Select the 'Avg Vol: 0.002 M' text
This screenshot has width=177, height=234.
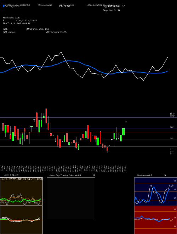pyautogui.click(x=114, y=6)
